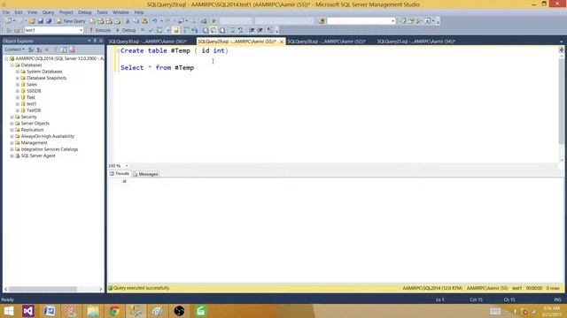This screenshot has width=567, height=318.
Task: Toggle the Results to Grid icon
Action: [x=214, y=30]
